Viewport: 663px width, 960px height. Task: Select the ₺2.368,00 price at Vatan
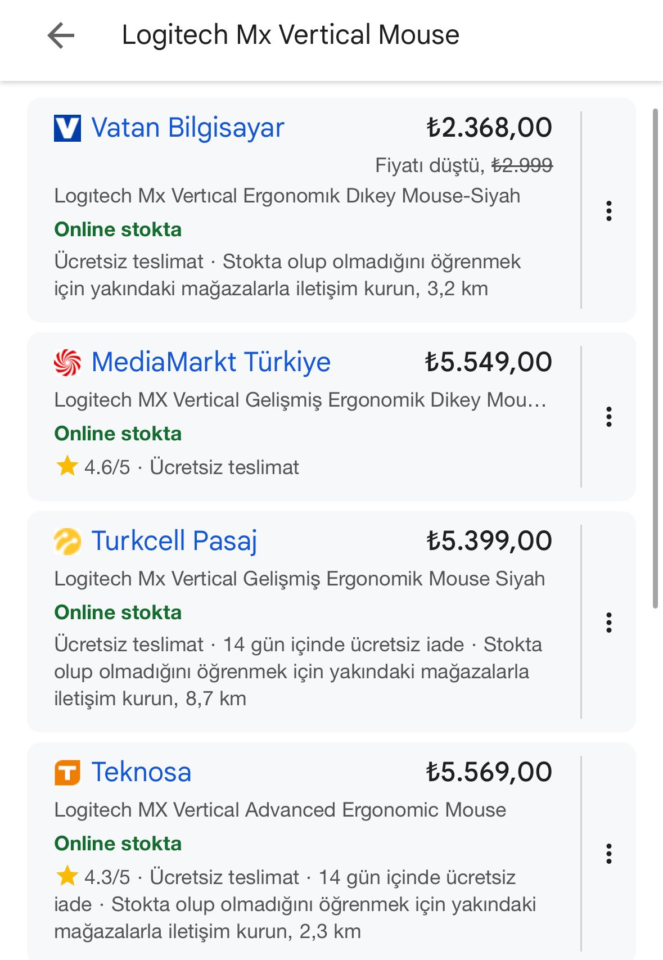coord(489,128)
